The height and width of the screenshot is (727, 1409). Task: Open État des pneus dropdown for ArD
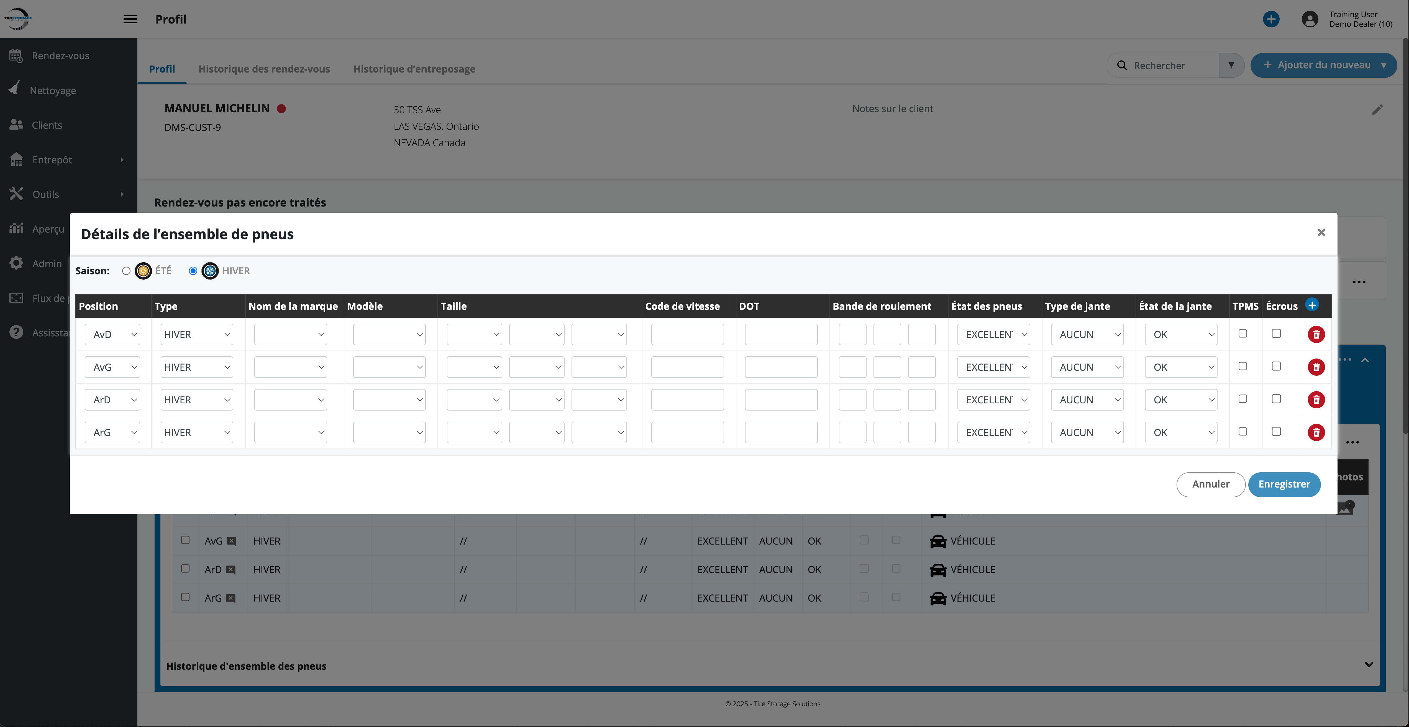993,400
